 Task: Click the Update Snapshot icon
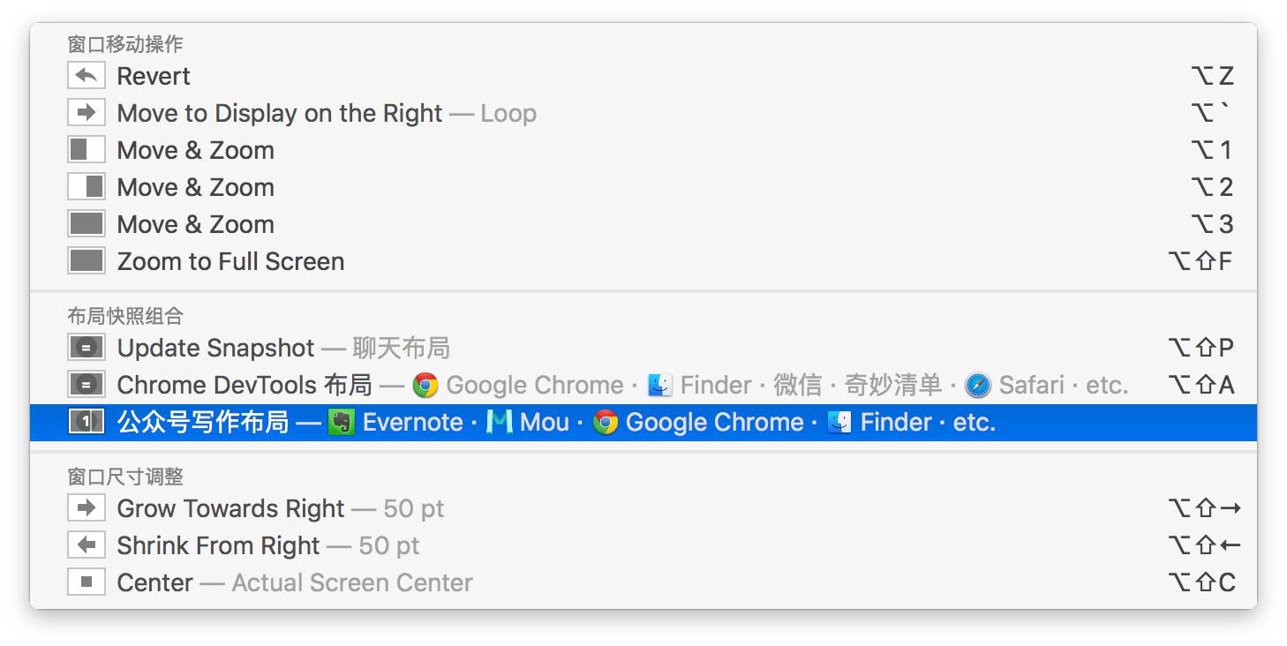coord(87,348)
